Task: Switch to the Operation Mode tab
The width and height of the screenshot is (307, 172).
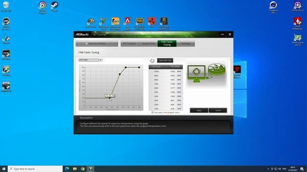Action: 97,43
